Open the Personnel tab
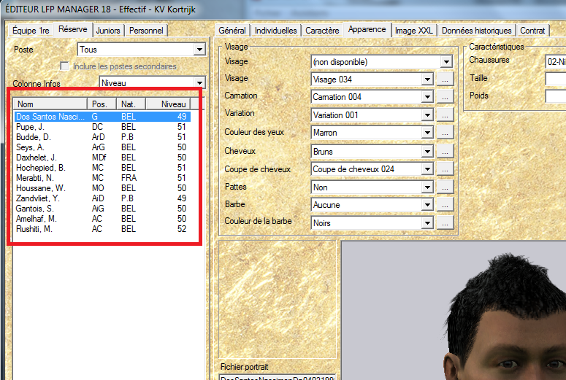Image resolution: width=566 pixels, height=380 pixels. (146, 31)
